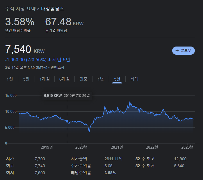
Task: Click the 주가수익률 value 6.05
Action: coord(108,166)
